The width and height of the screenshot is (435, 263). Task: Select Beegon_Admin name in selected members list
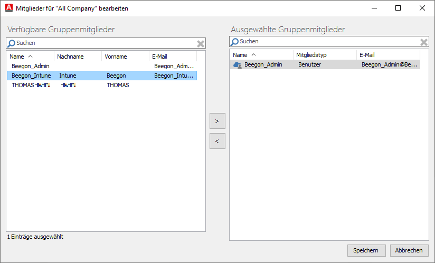click(263, 64)
